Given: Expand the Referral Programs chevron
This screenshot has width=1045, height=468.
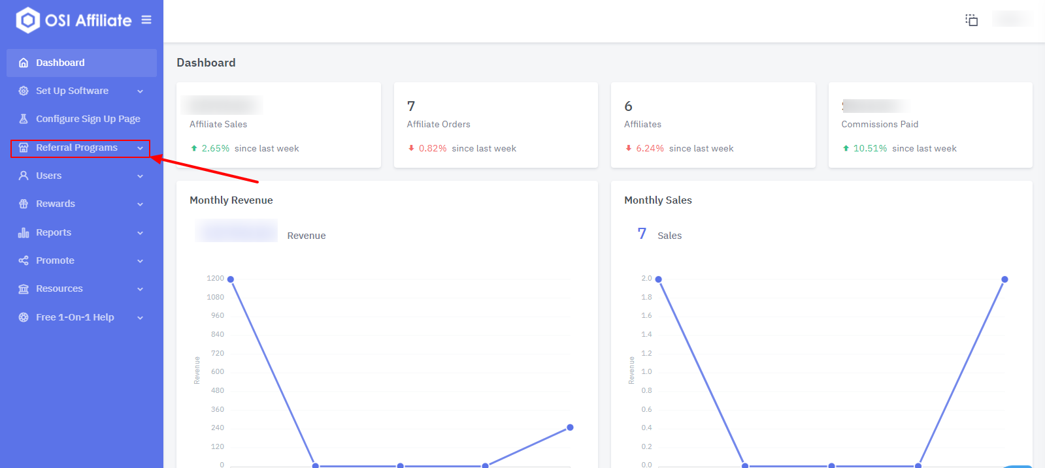Looking at the screenshot, I should click(140, 148).
